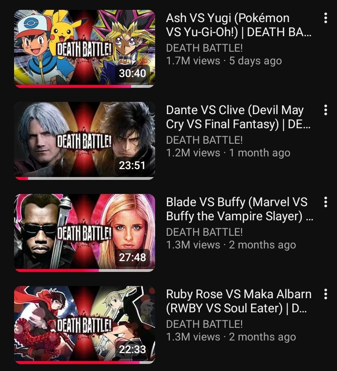
Task: Click the 23:51 duration badge
Action: tap(132, 165)
